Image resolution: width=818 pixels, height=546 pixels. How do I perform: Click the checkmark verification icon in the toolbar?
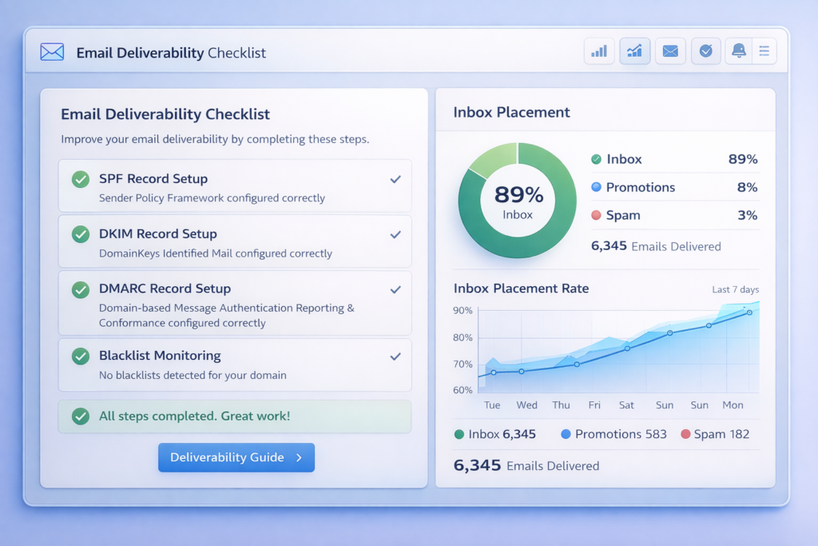click(705, 50)
